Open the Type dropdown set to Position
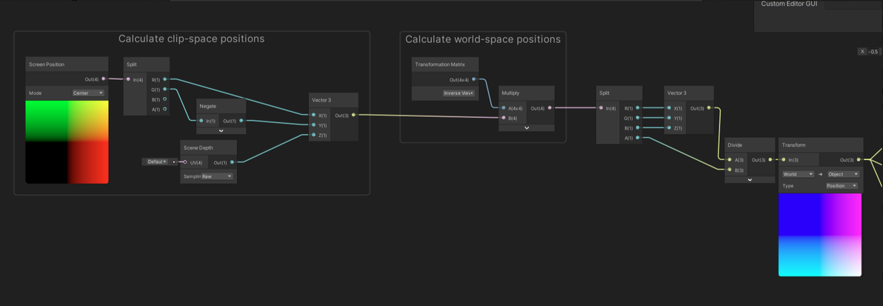Image resolution: width=883 pixels, height=306 pixels. coord(842,185)
